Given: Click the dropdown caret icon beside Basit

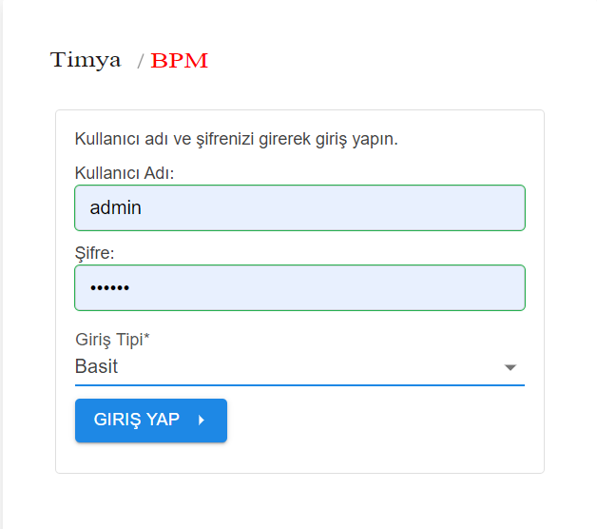Looking at the screenshot, I should (x=510, y=367).
